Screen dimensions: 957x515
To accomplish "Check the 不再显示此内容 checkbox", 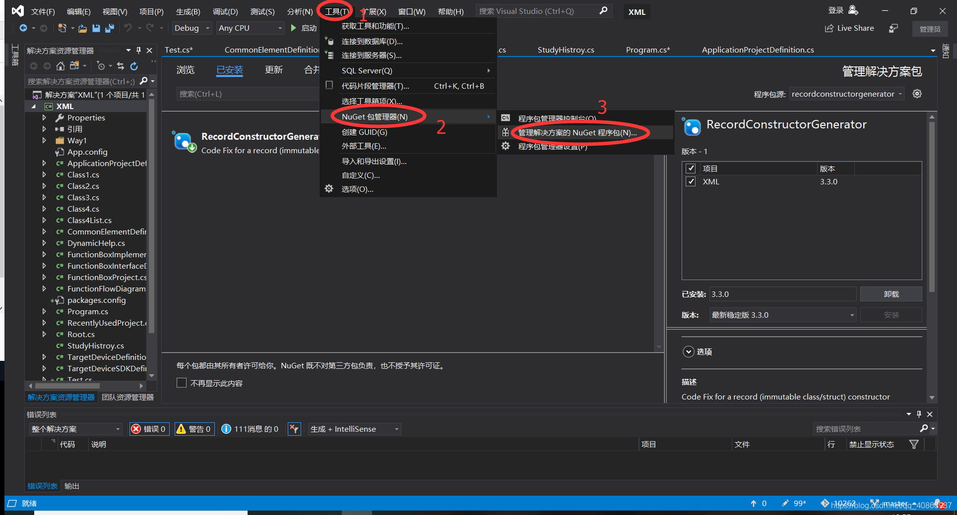I will click(x=182, y=383).
